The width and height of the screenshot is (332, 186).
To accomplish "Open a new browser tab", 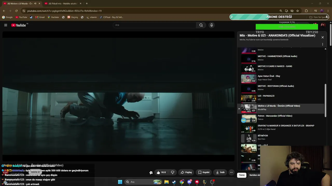I will pos(87,4).
